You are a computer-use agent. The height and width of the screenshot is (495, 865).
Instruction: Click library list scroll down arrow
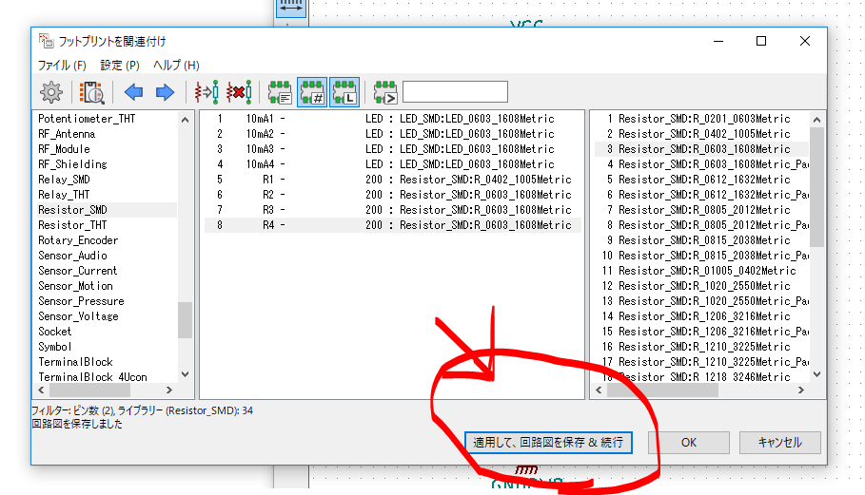pos(185,374)
